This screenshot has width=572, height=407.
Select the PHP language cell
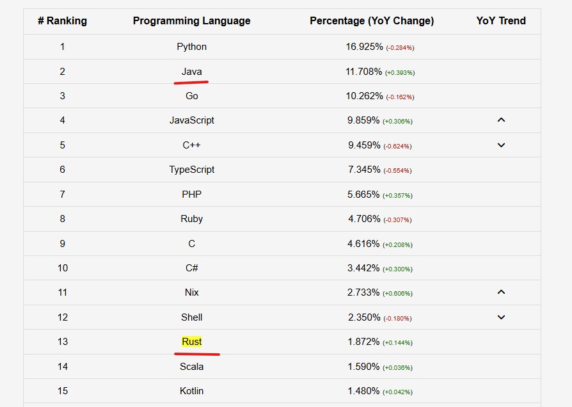[x=191, y=194]
